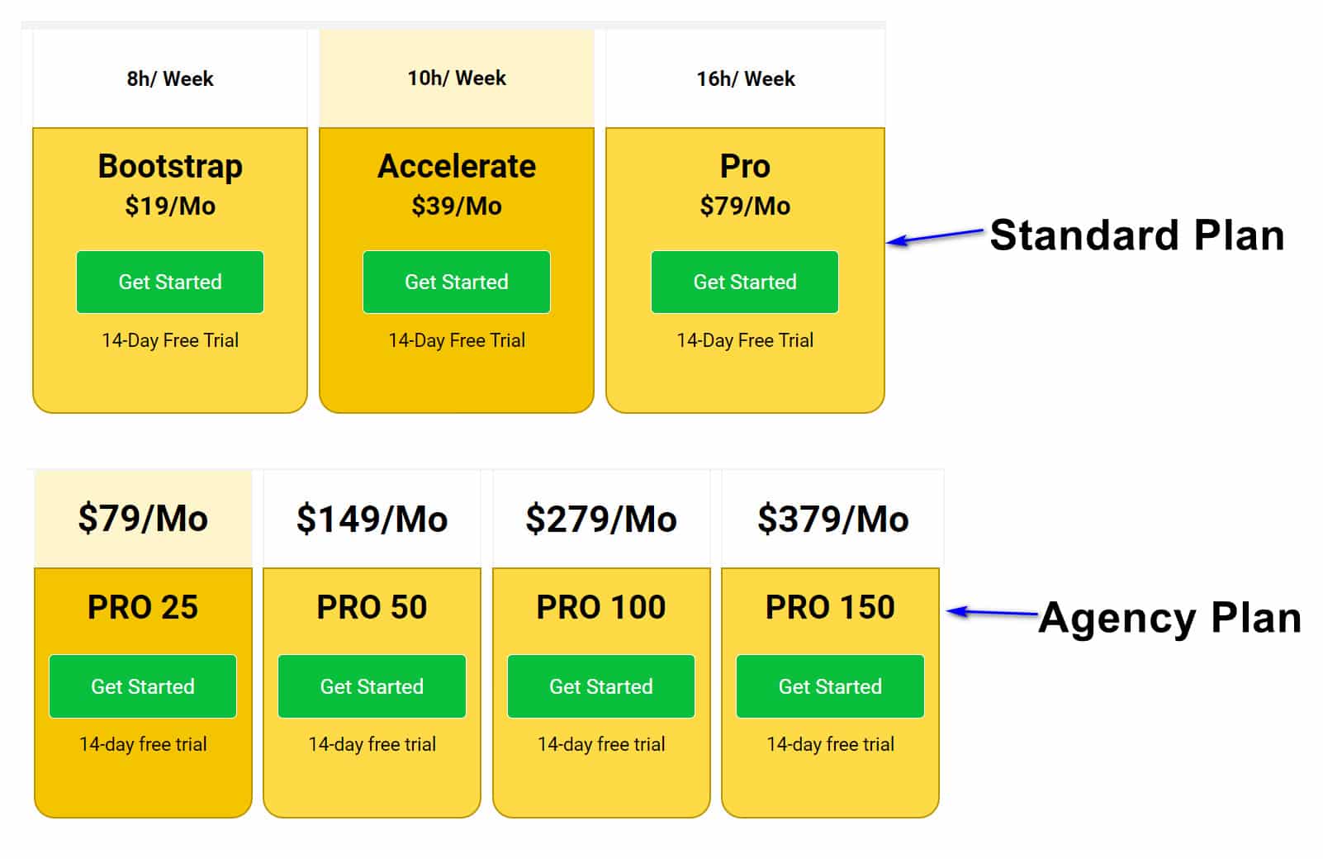Start the PRO 50 plan

372,686
